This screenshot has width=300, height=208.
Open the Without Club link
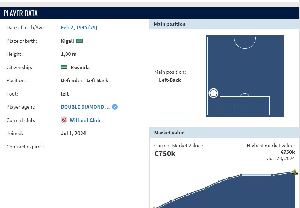coord(85,120)
